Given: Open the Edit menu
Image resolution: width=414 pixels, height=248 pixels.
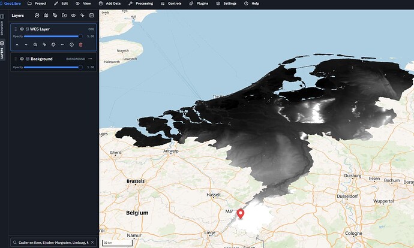Looking at the screenshot, I should [61, 4].
